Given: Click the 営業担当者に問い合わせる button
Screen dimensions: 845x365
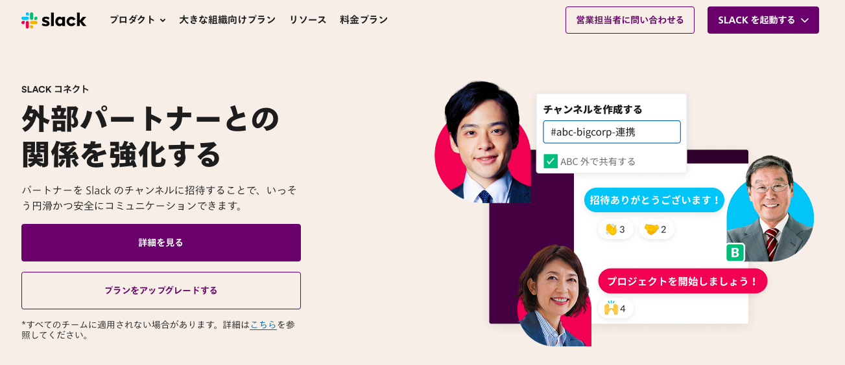Looking at the screenshot, I should pyautogui.click(x=630, y=20).
